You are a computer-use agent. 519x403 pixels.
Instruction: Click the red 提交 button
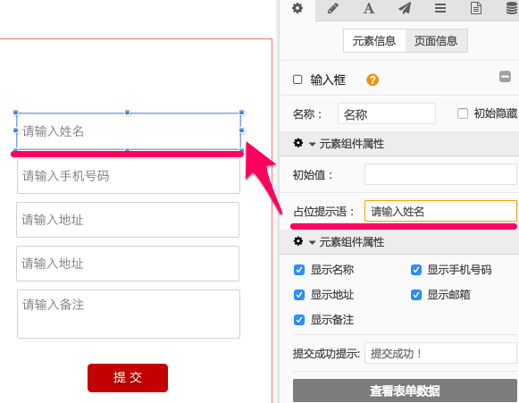[x=128, y=377]
